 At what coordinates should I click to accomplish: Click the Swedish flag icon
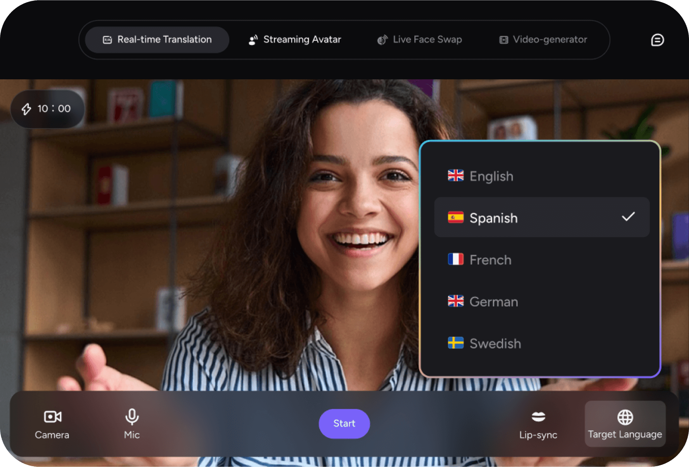[x=456, y=343]
